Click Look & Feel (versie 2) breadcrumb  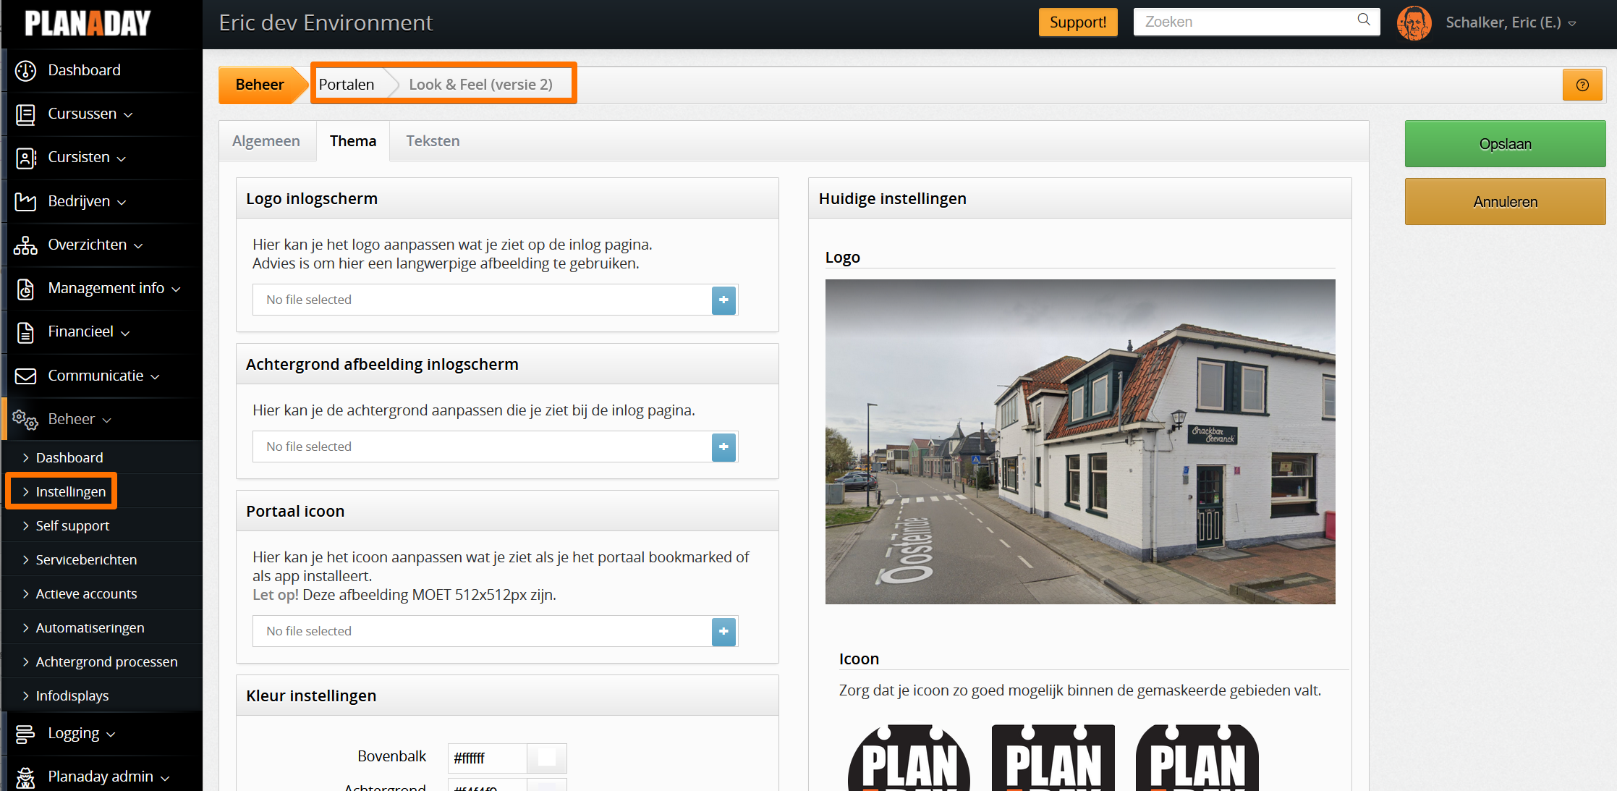coord(480,85)
